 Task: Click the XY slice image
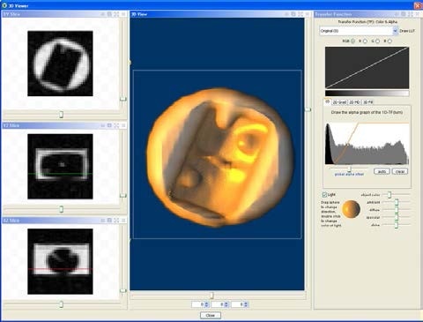60,64
